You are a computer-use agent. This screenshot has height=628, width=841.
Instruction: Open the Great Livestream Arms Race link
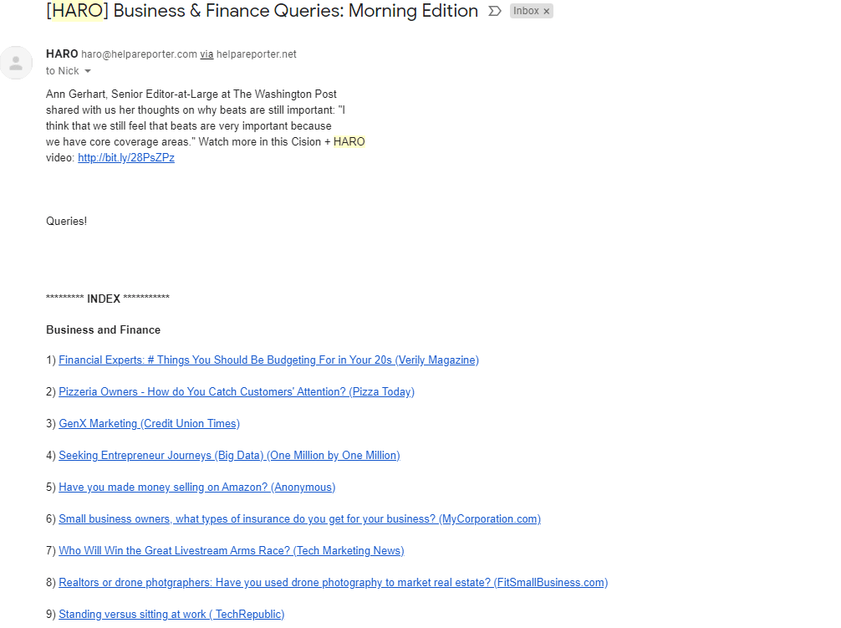coord(232,551)
